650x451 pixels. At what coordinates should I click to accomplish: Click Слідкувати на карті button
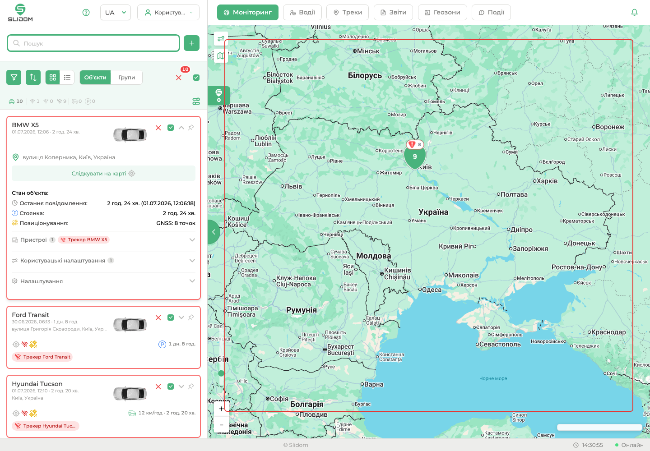pyautogui.click(x=103, y=174)
